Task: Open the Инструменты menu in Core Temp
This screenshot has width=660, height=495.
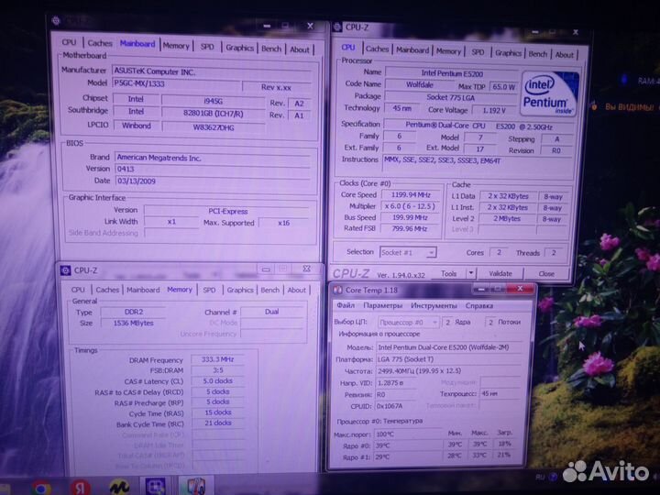Action: [434, 305]
